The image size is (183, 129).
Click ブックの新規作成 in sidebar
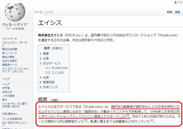[12, 119]
